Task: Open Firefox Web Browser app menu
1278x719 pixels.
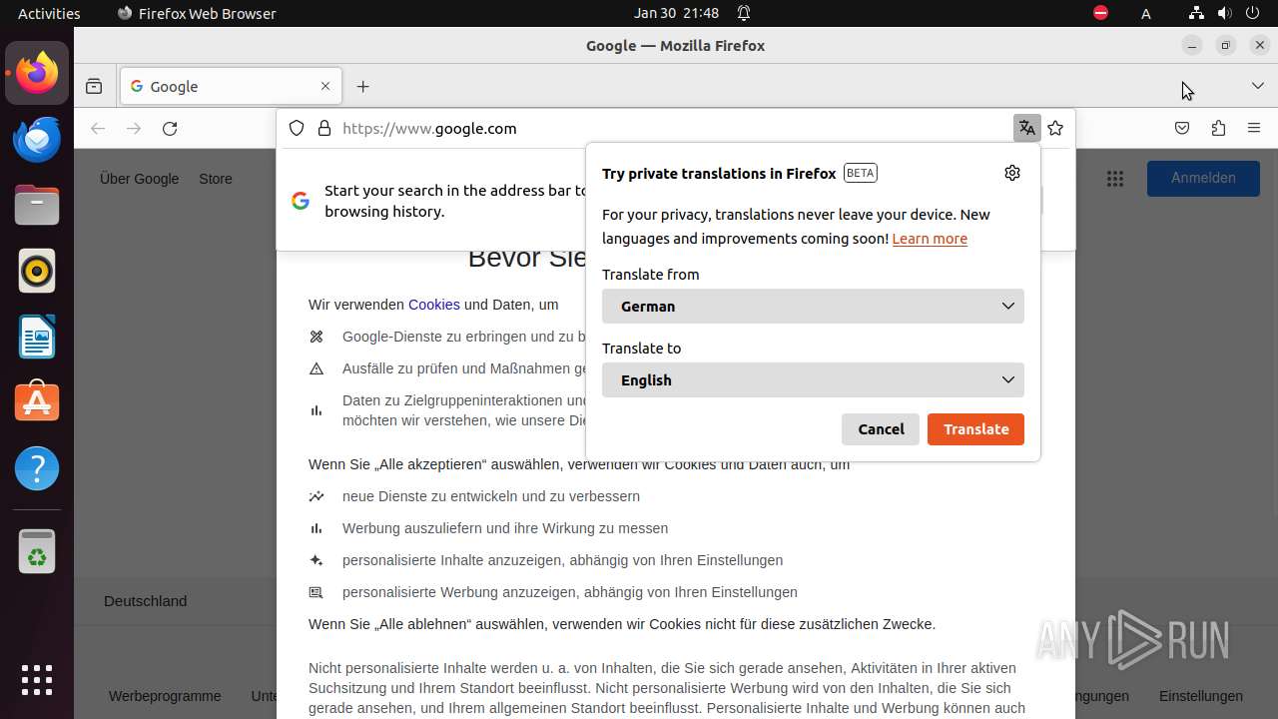Action: pos(197,13)
